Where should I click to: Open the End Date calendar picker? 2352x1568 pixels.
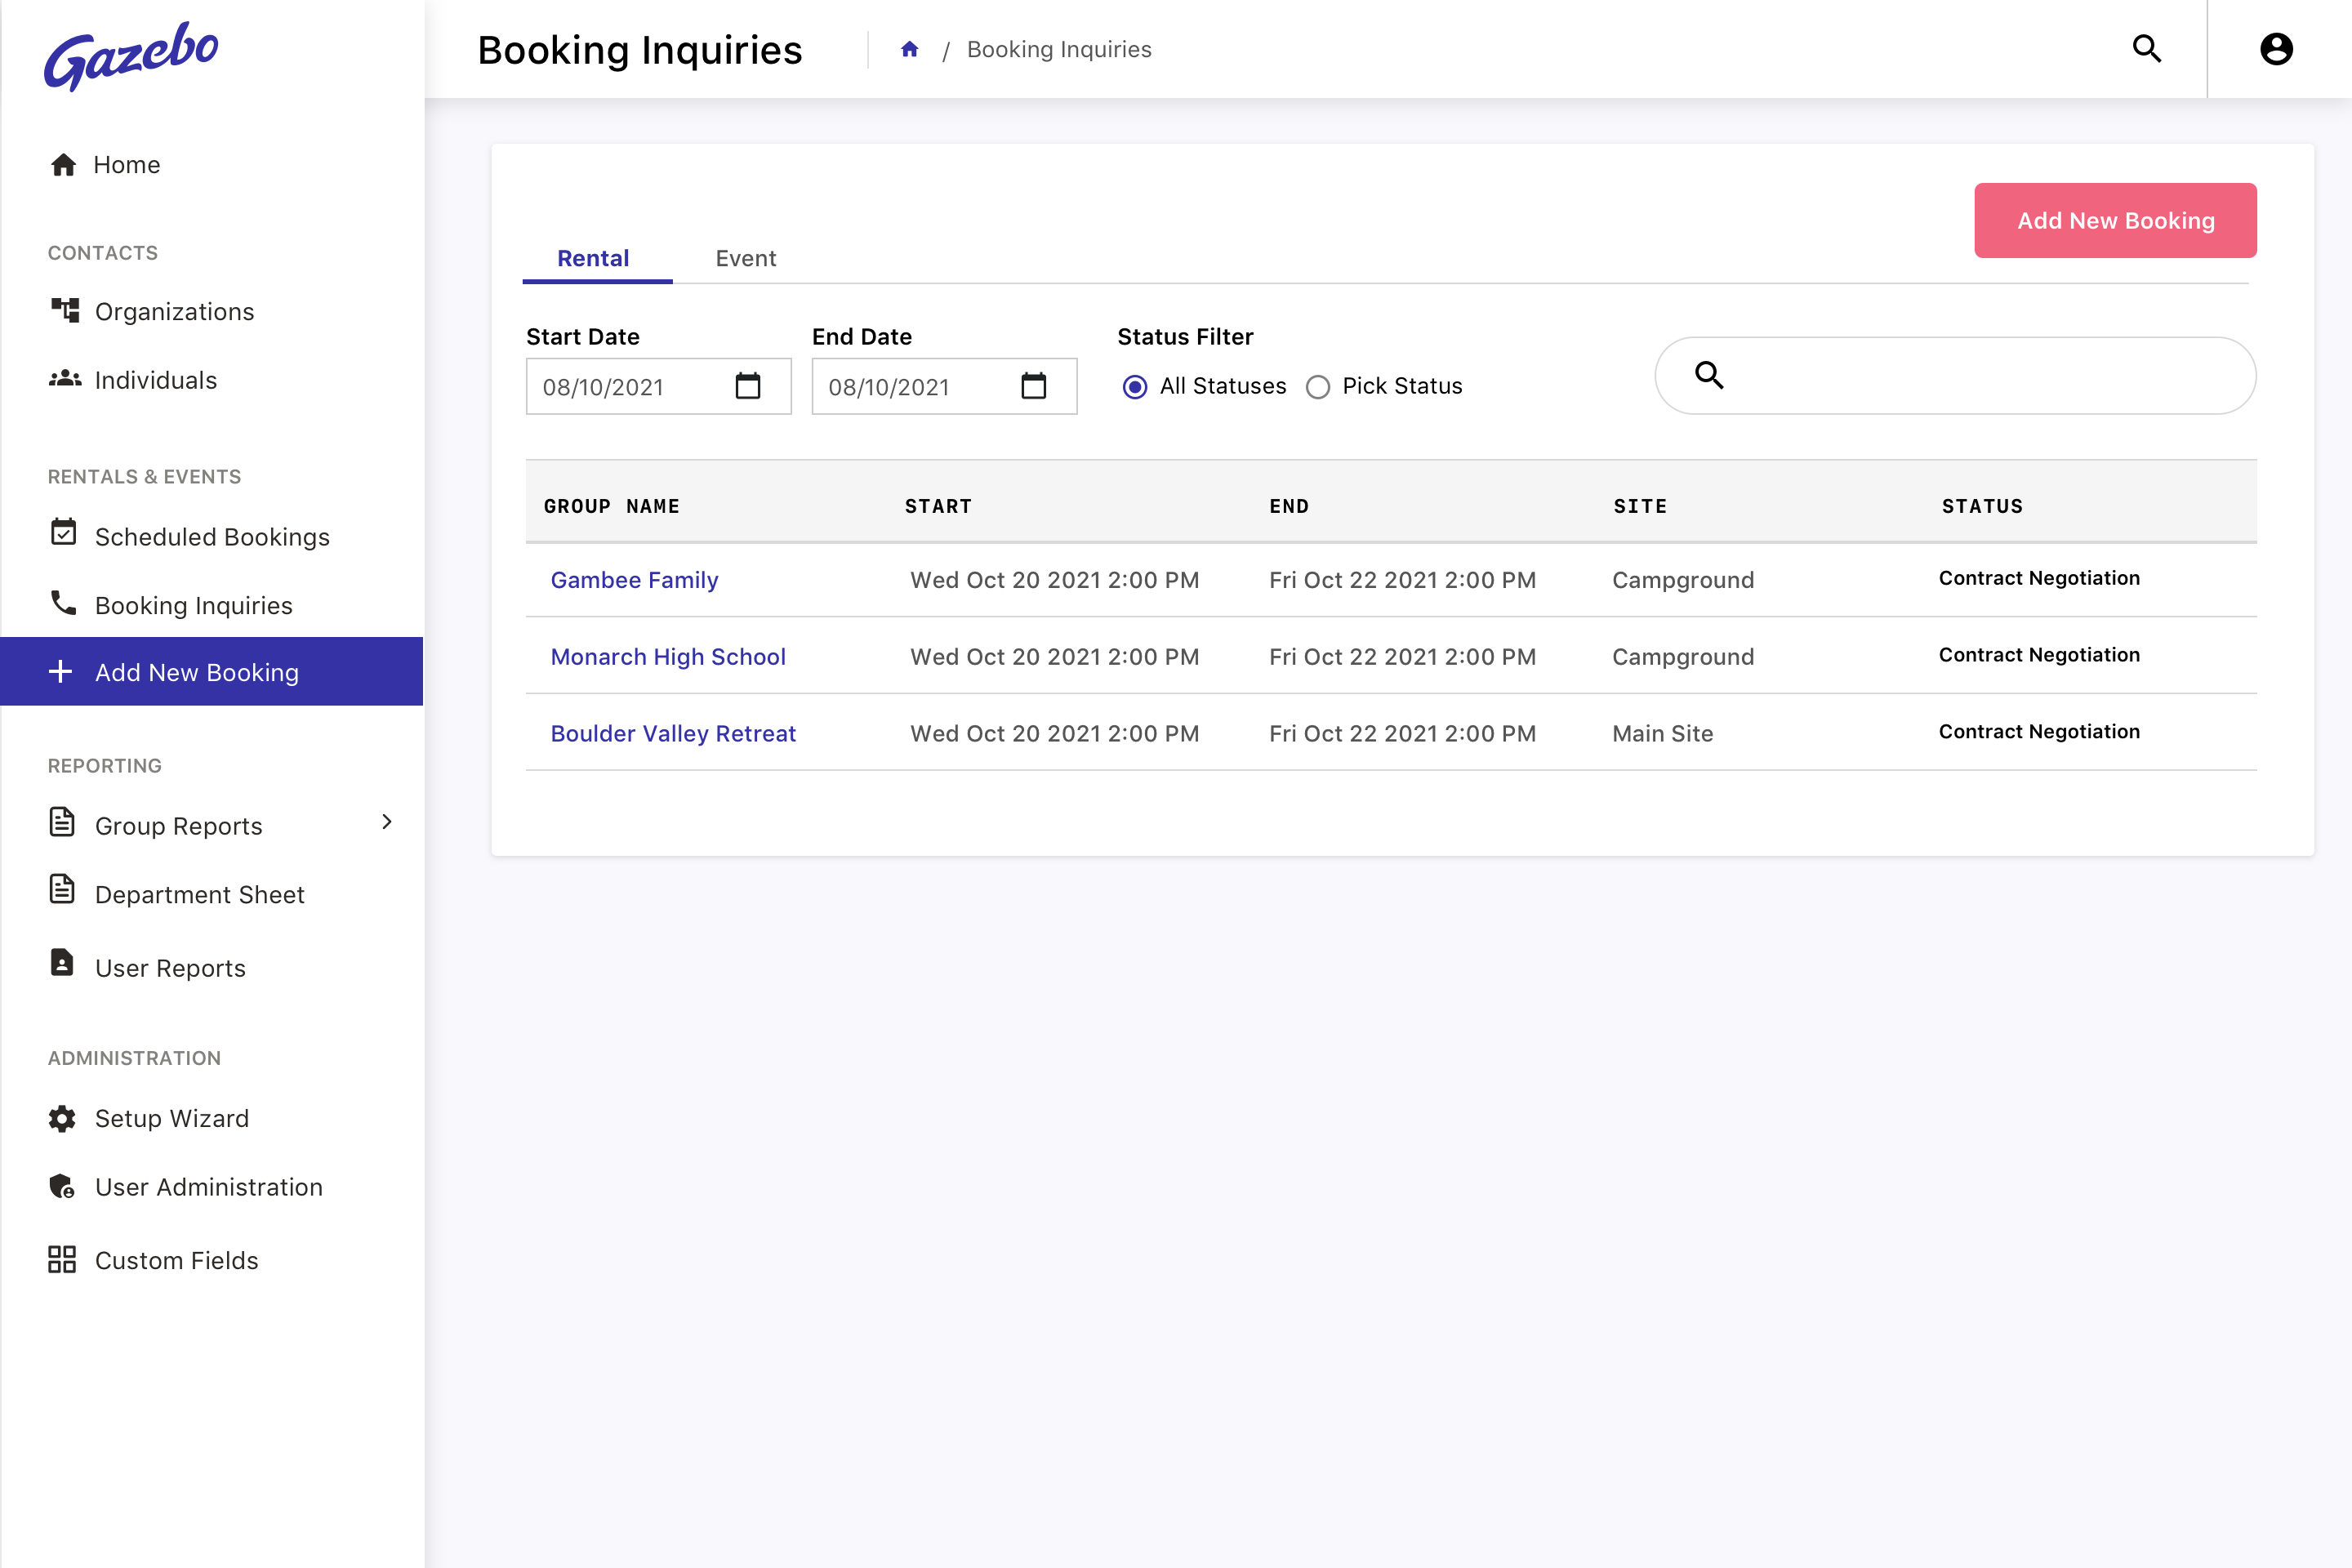click(x=1033, y=386)
